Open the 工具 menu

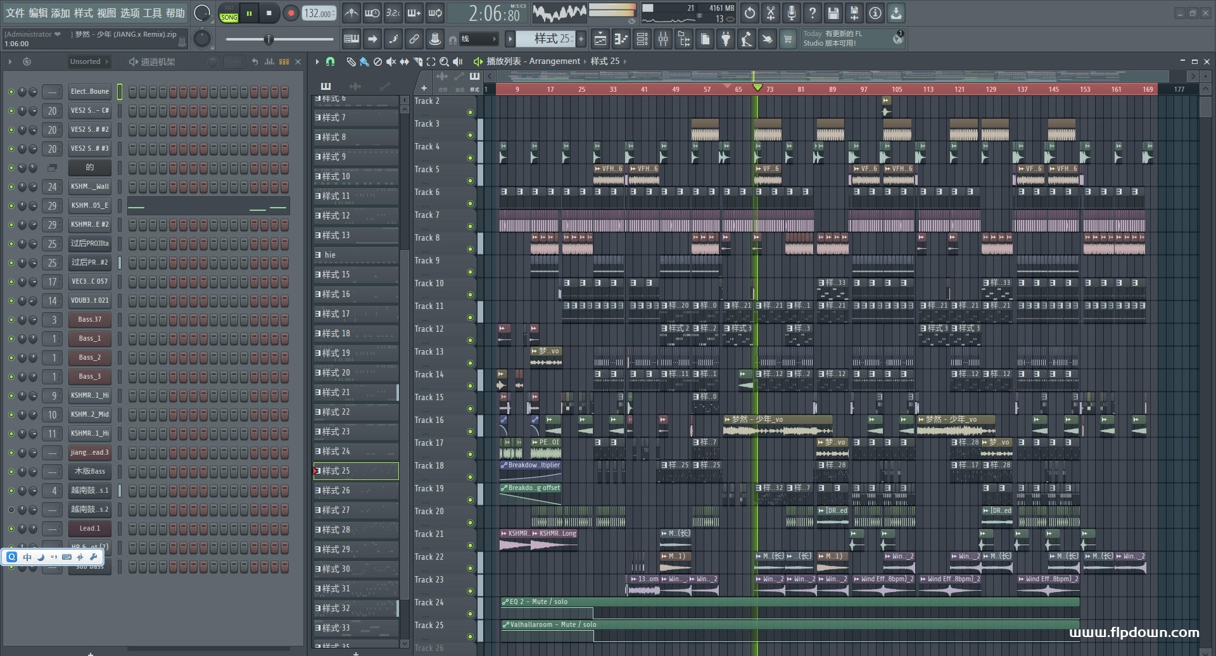(152, 13)
